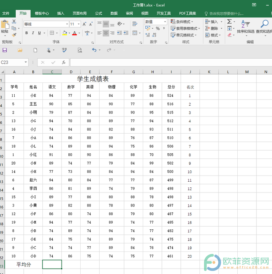This screenshot has width=272, height=274.
Task: Click the 删除 Delete cells button
Action: [211, 28]
